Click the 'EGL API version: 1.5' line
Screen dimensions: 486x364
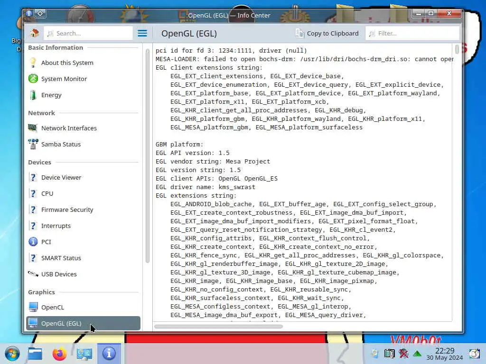[193, 153]
